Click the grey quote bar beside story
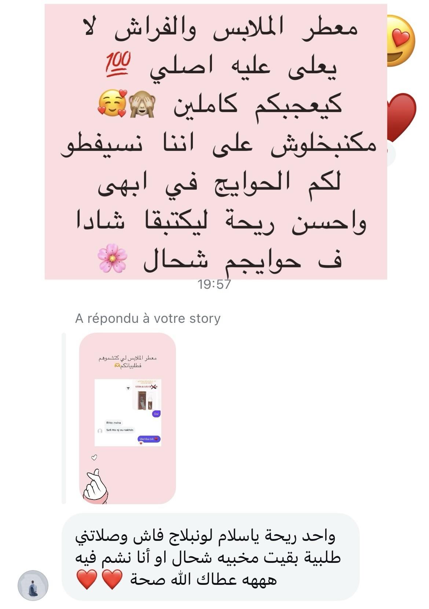The image size is (429, 609). [64, 418]
